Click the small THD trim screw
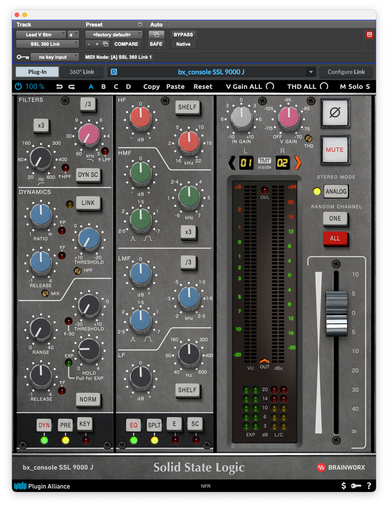 point(308,138)
